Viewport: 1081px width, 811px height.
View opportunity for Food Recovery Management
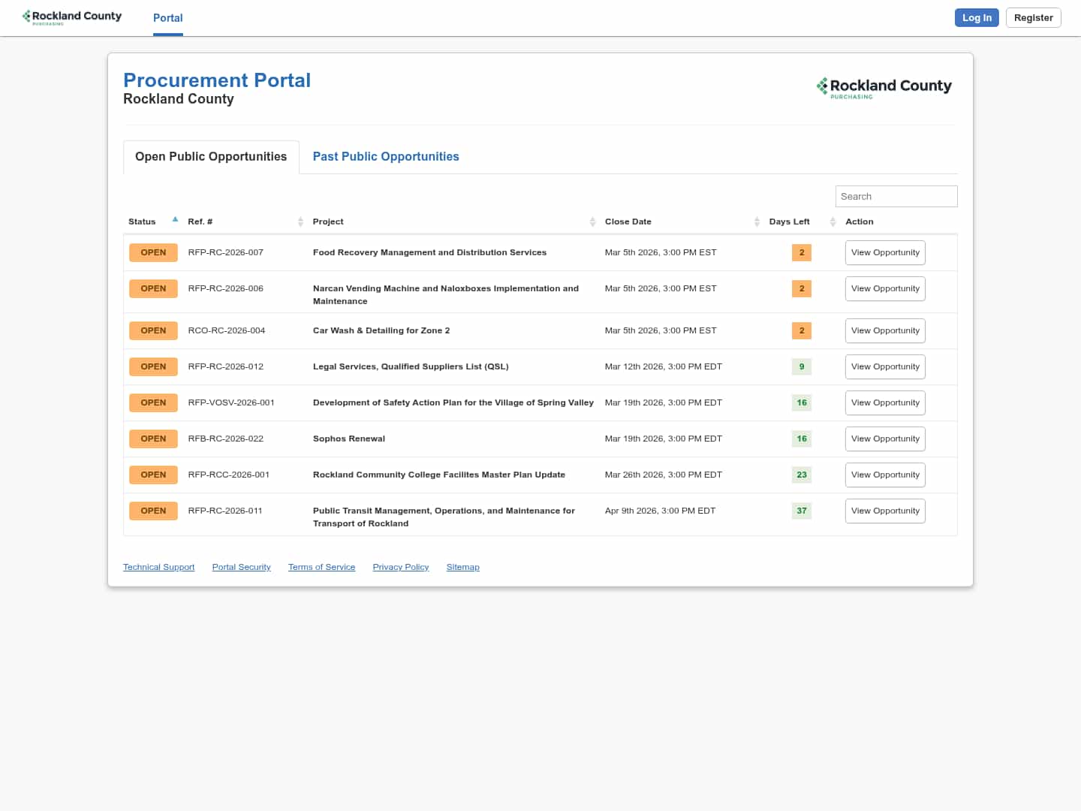[x=884, y=252]
